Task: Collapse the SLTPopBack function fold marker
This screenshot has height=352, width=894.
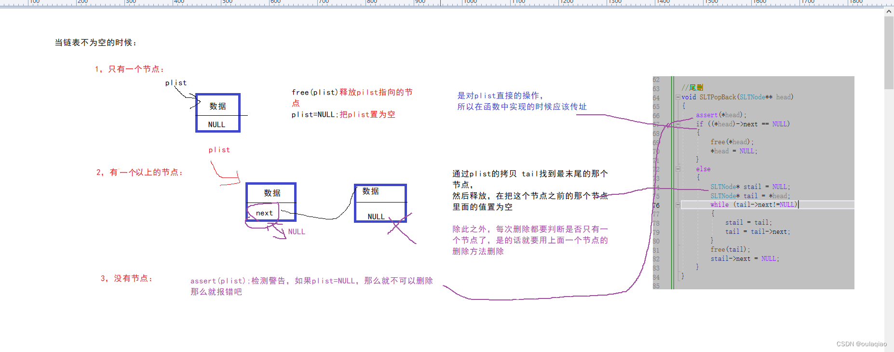Action: (x=678, y=97)
